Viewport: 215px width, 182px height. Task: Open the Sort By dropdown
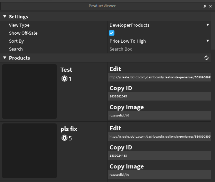(x=159, y=41)
